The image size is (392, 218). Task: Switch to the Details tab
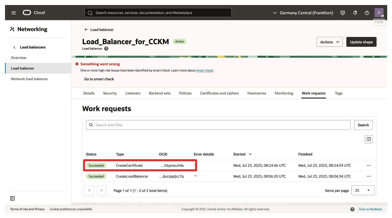[x=89, y=93]
